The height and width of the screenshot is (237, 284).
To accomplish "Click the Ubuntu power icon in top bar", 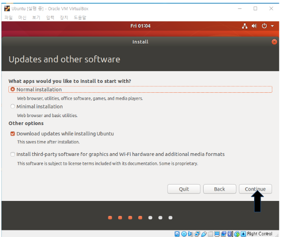I will tap(264, 26).
